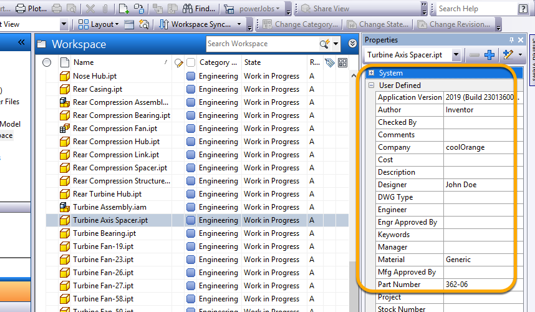Open the Turbine Axis Spacer.ipt dropdown
Image resolution: width=535 pixels, height=312 pixels.
(x=456, y=55)
